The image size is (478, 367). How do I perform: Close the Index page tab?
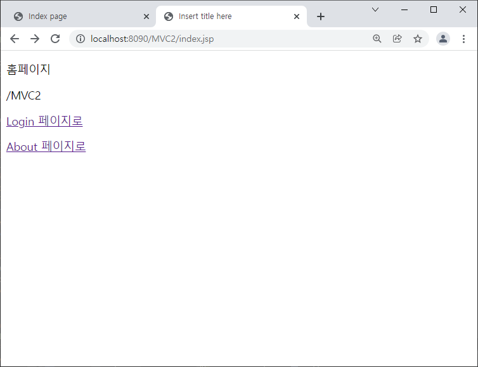coord(146,16)
